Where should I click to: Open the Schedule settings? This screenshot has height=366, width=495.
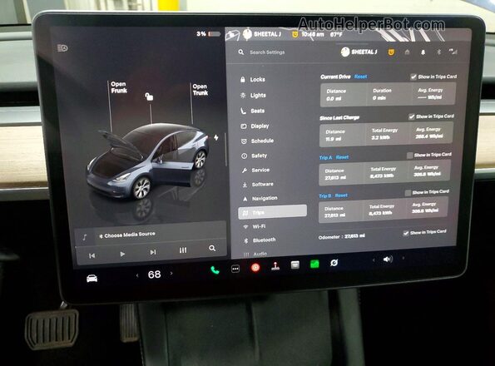tap(258, 141)
